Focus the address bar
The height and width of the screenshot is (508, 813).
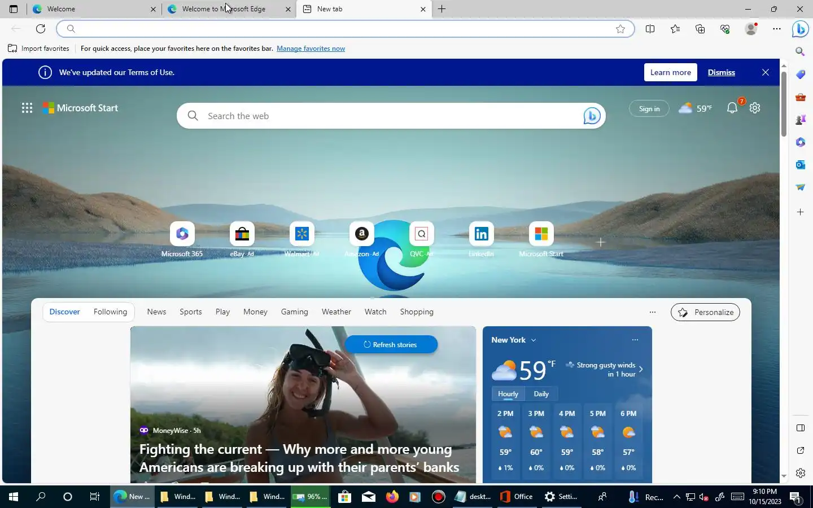[x=344, y=29]
